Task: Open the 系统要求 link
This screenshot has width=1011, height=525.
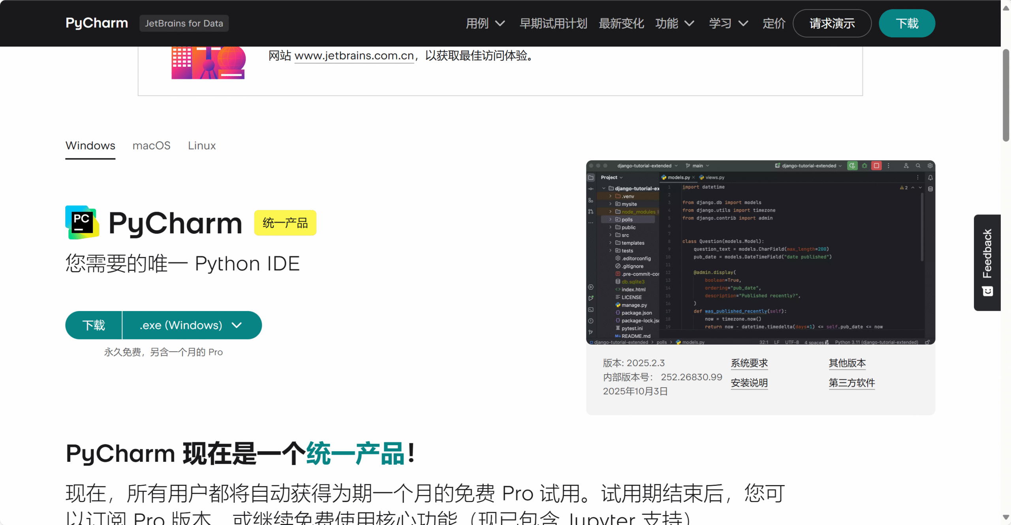Action: pos(749,363)
